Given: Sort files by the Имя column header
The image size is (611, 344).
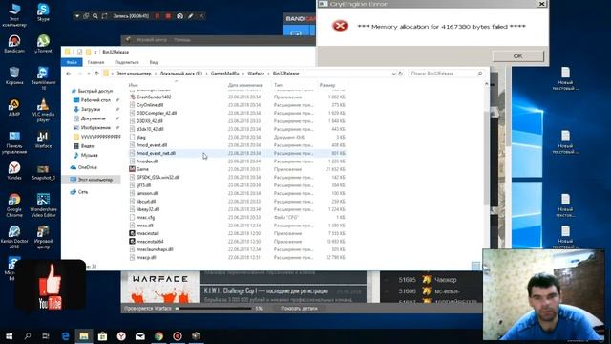Looking at the screenshot, I should [x=134, y=85].
